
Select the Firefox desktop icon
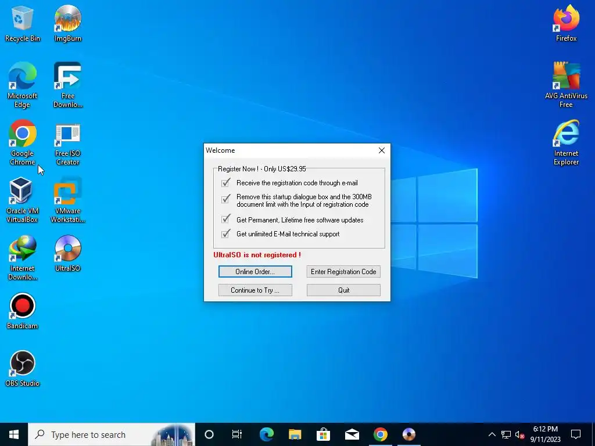point(566,23)
